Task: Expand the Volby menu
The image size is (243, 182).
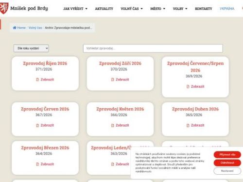Action: click(180, 9)
